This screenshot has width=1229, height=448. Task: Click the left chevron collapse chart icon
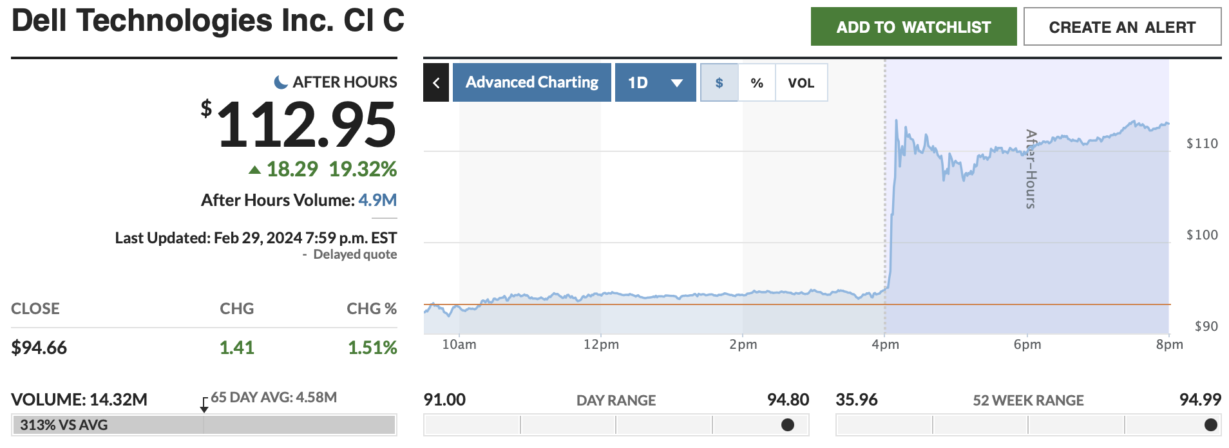[436, 82]
